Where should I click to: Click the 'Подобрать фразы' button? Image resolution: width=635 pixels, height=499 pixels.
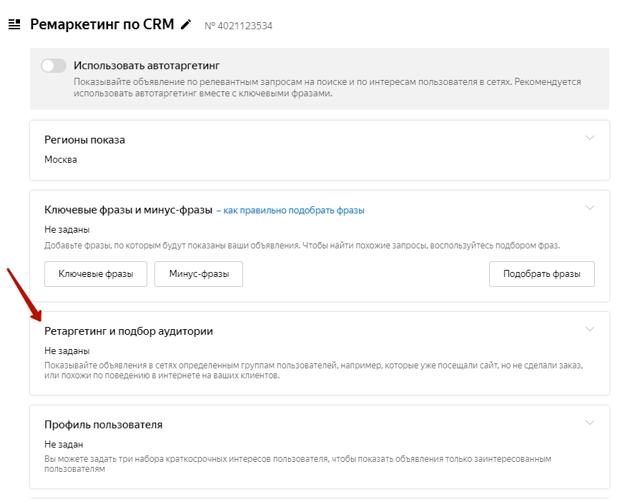(541, 274)
